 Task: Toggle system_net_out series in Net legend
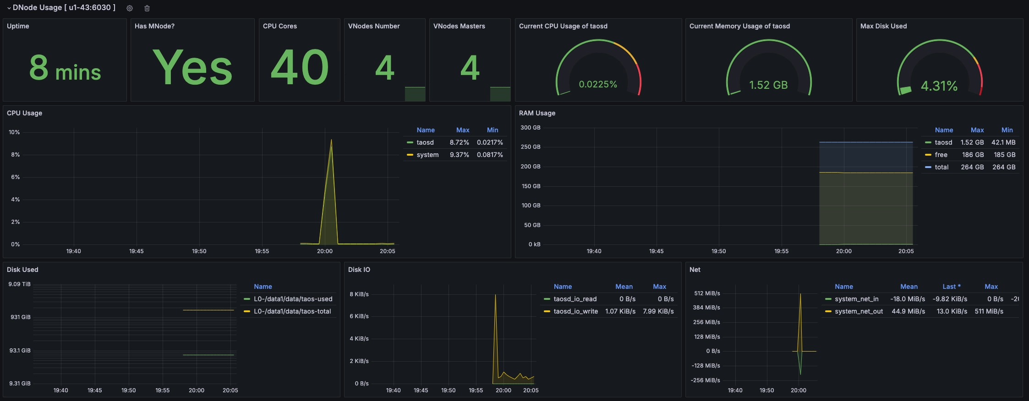click(858, 311)
